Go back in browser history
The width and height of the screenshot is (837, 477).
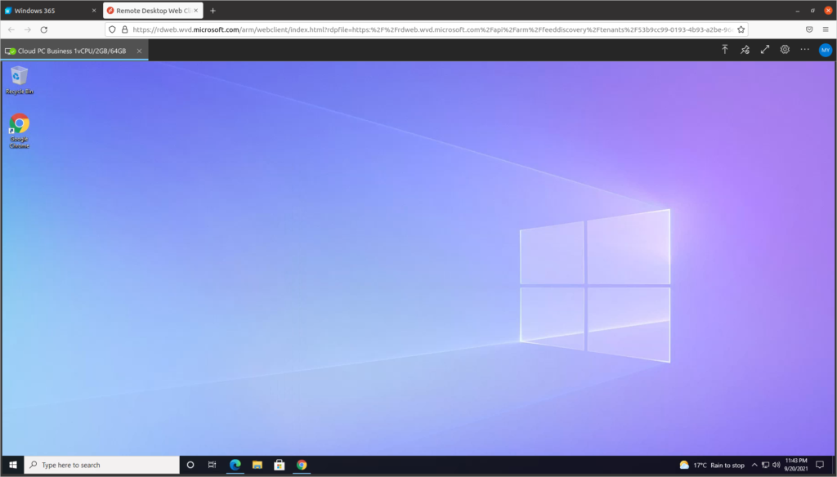pos(11,30)
